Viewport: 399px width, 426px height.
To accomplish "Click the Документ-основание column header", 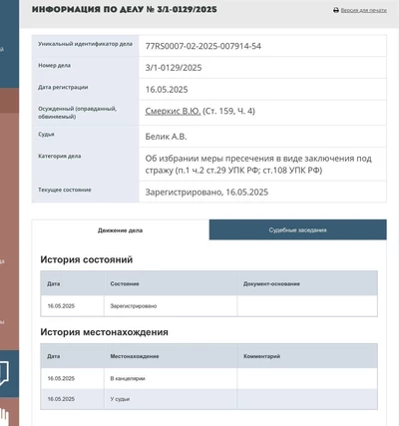I will click(x=271, y=283).
